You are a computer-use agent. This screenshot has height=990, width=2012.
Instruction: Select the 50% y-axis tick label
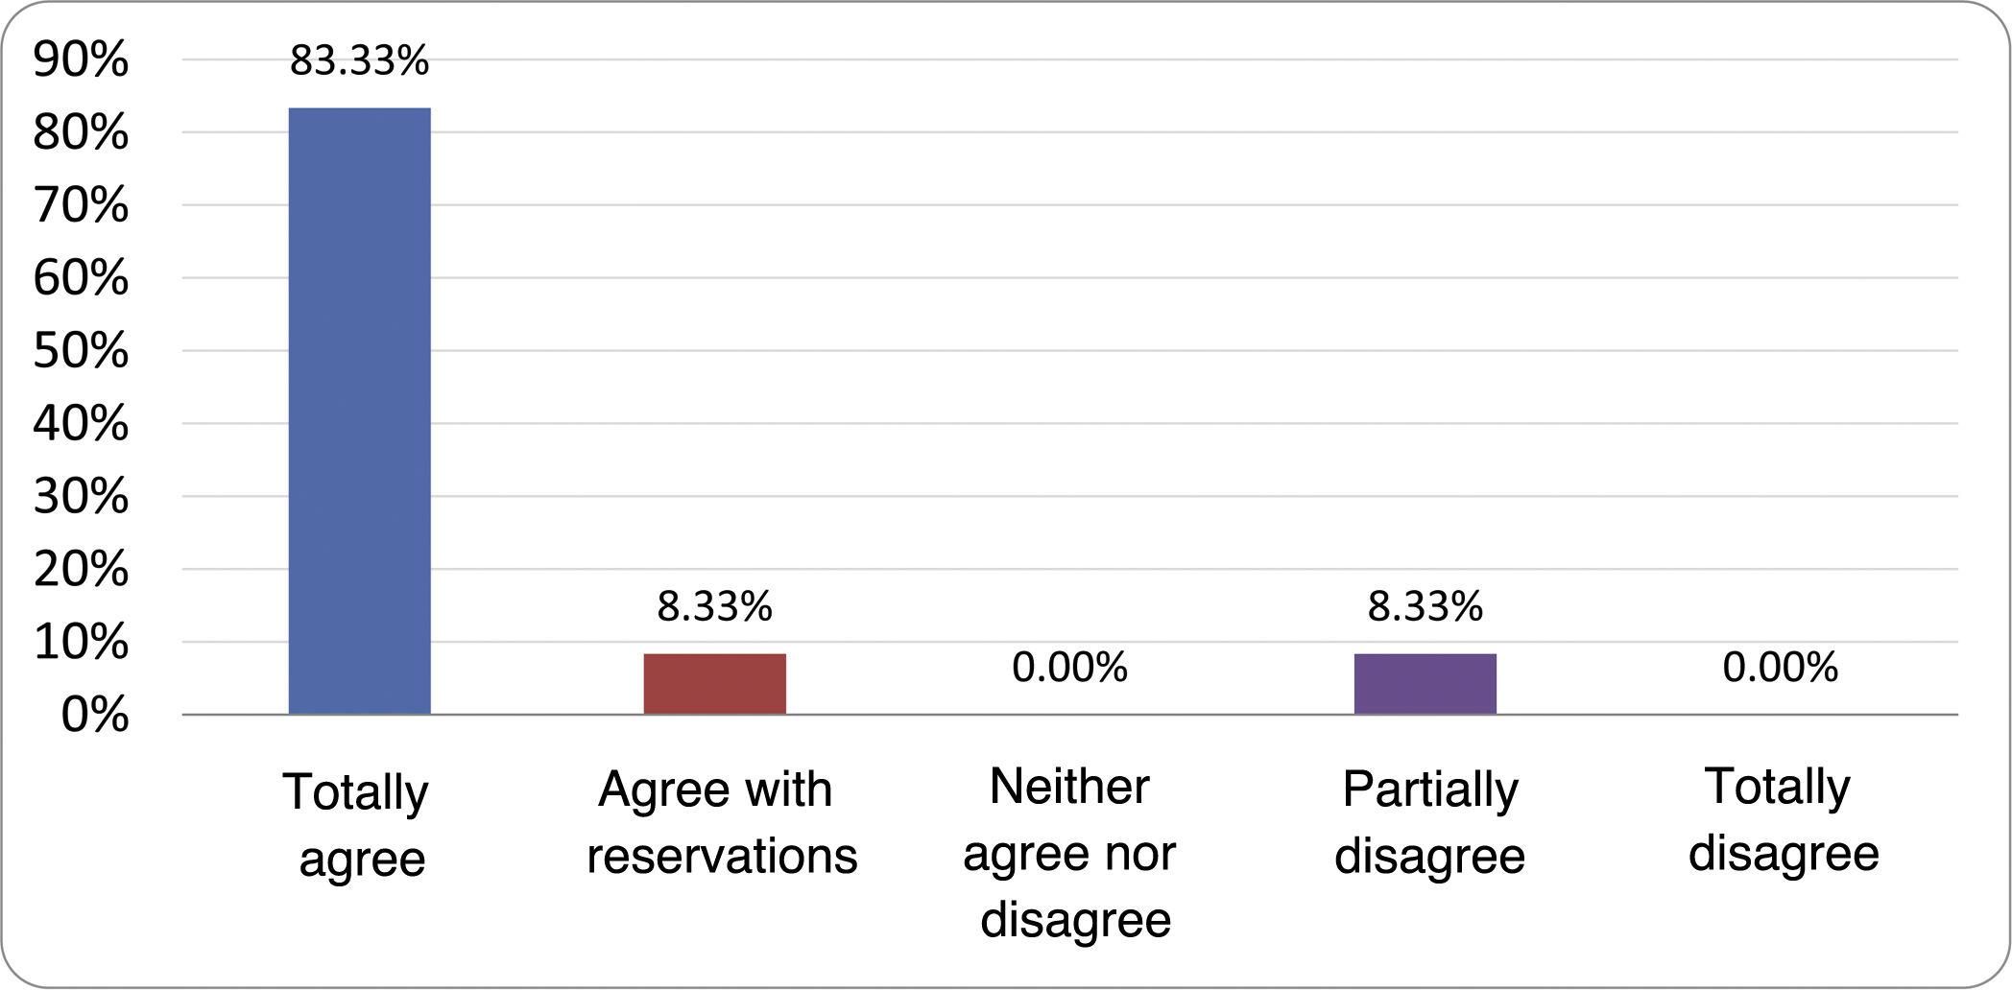click(81, 351)
